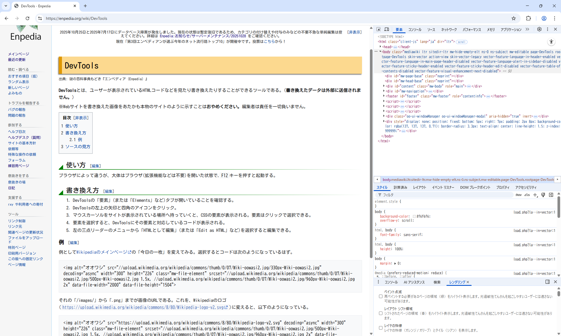Expand the footer element in DOM tree
This screenshot has width=561, height=336.
pos(384,96)
